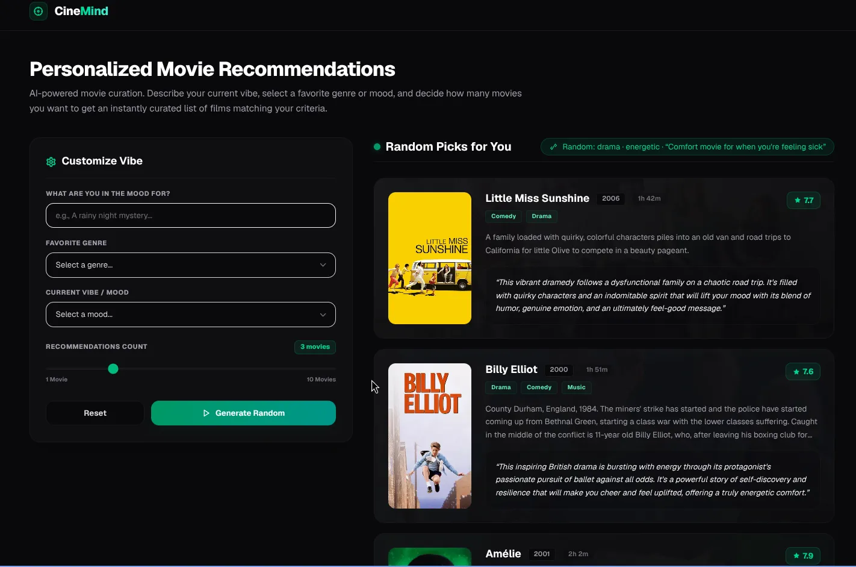856x567 pixels.
Task: Click the 1 Movie slider min label
Action: click(57, 380)
